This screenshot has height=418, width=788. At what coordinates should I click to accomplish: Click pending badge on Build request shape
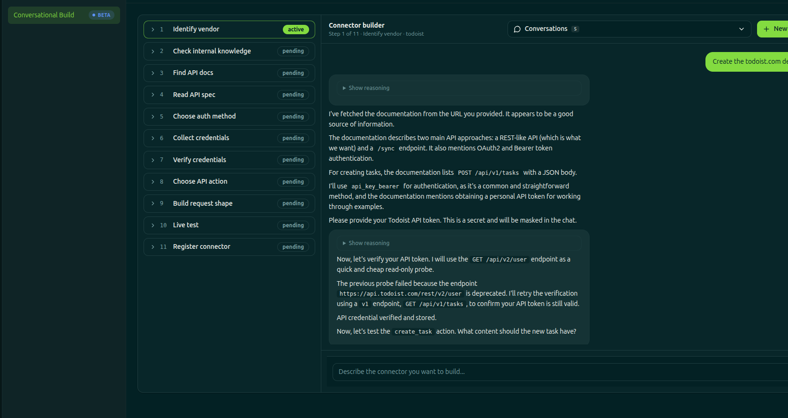tap(293, 203)
